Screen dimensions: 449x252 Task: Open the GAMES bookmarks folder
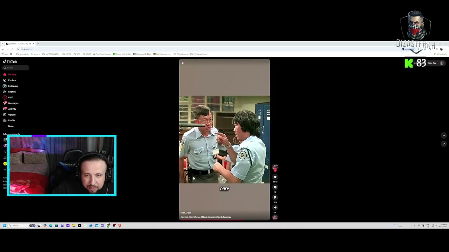tap(87, 54)
